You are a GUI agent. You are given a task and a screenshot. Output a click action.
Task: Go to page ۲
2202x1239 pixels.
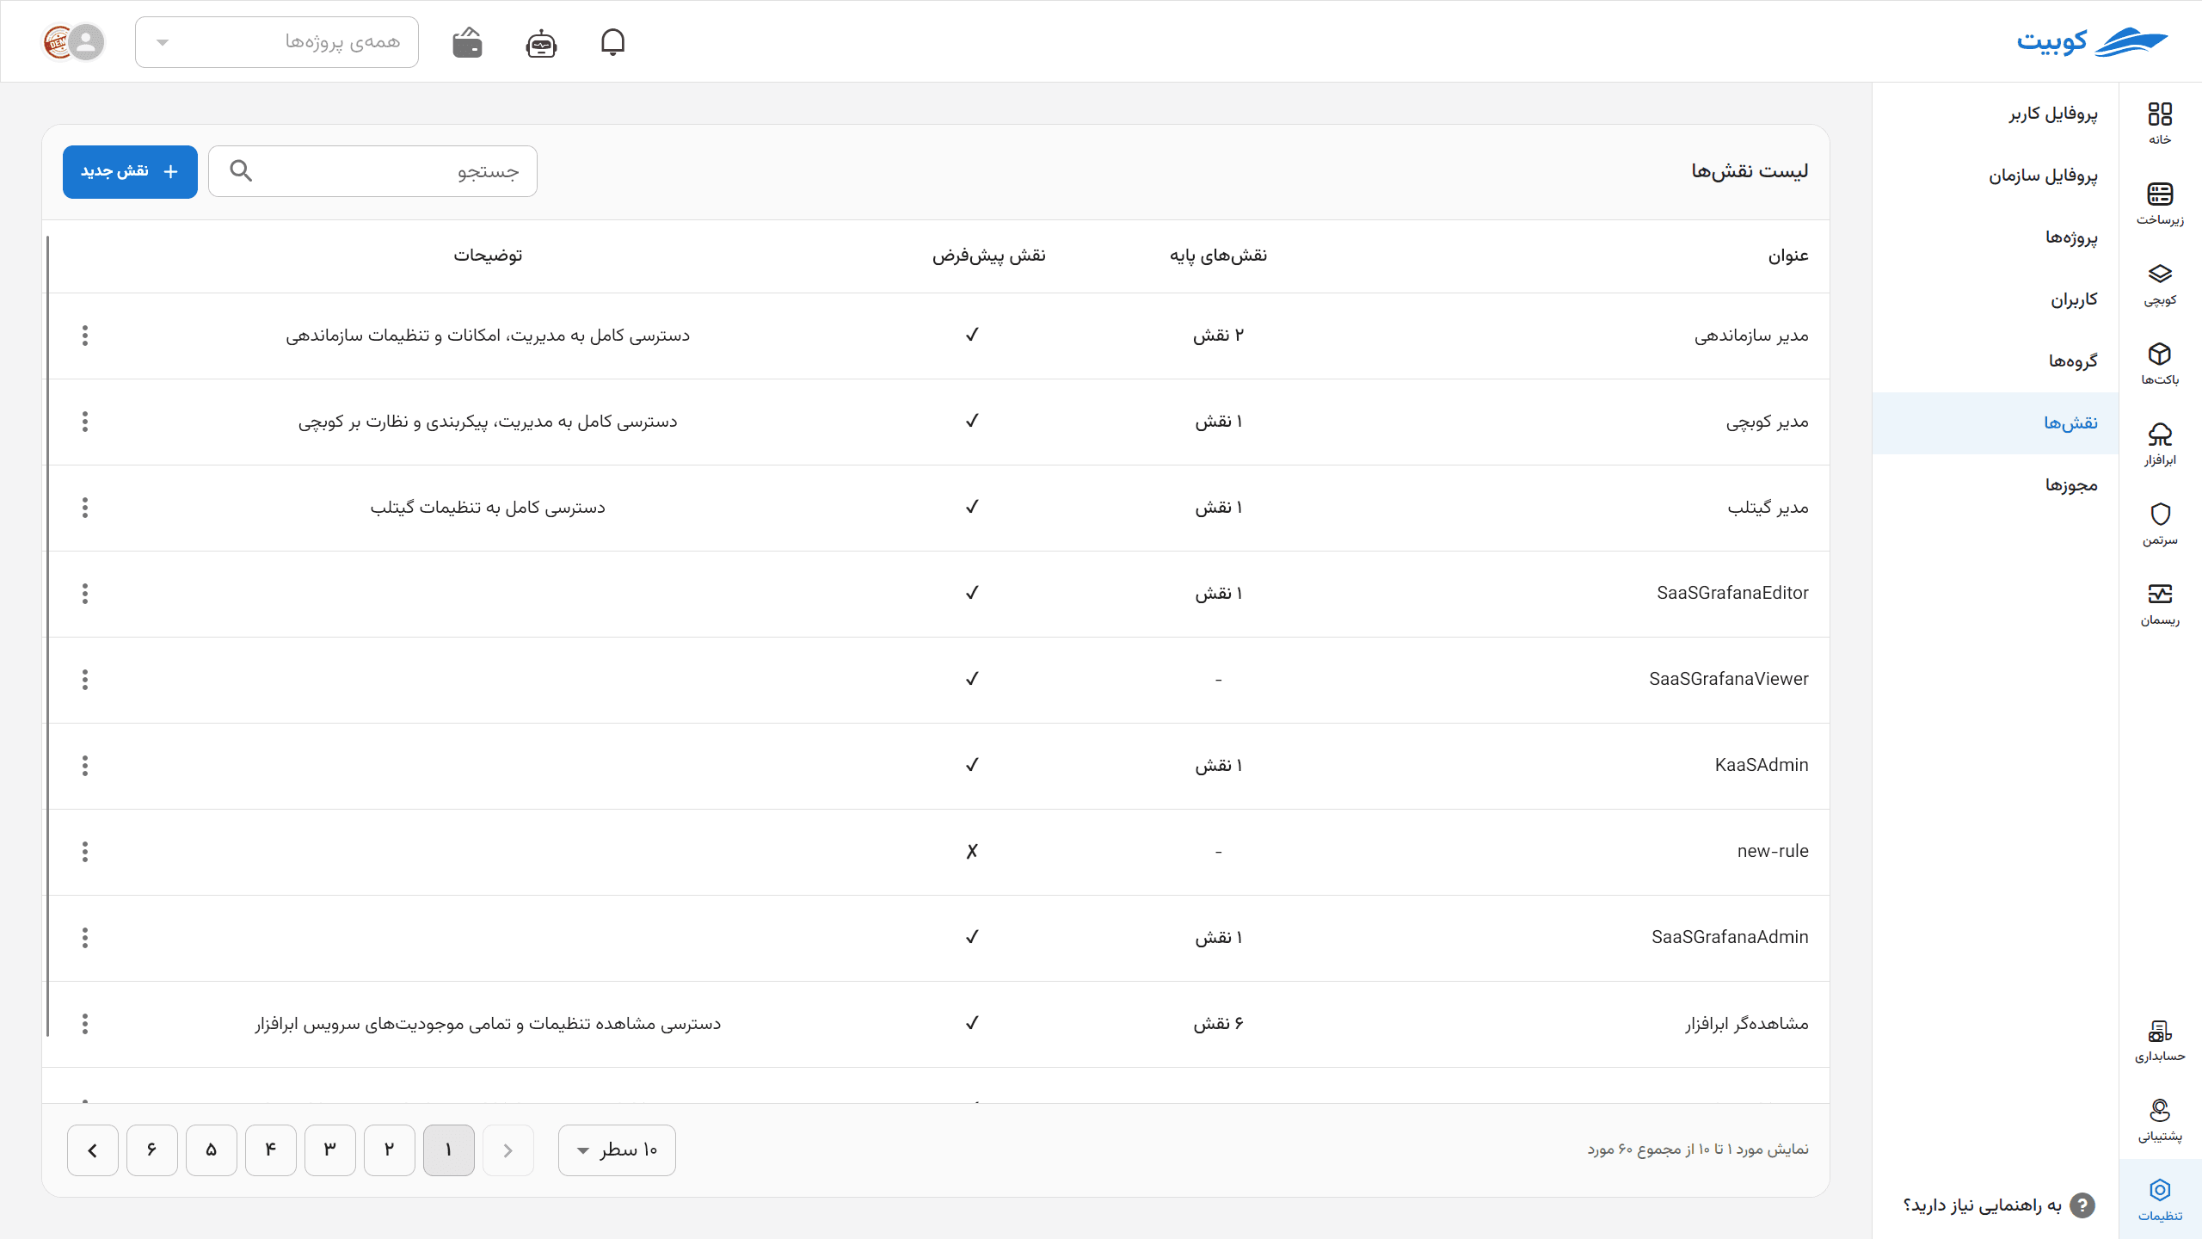[390, 1150]
